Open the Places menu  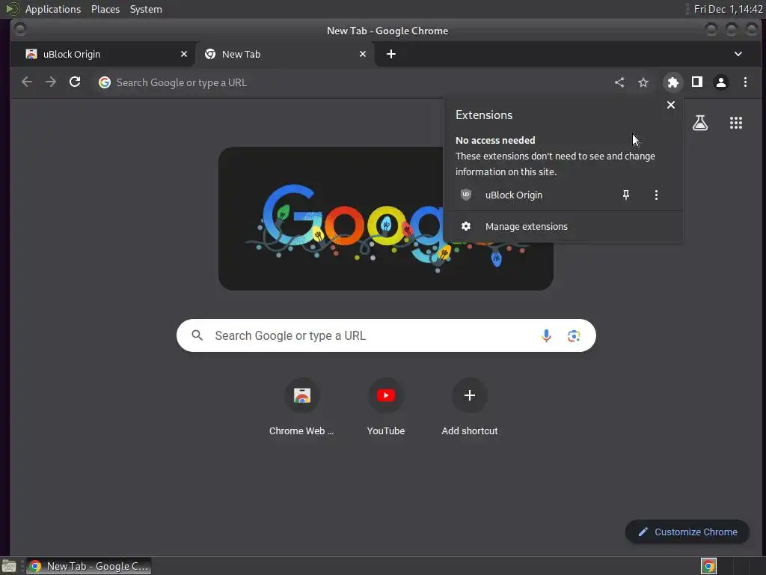tap(105, 9)
